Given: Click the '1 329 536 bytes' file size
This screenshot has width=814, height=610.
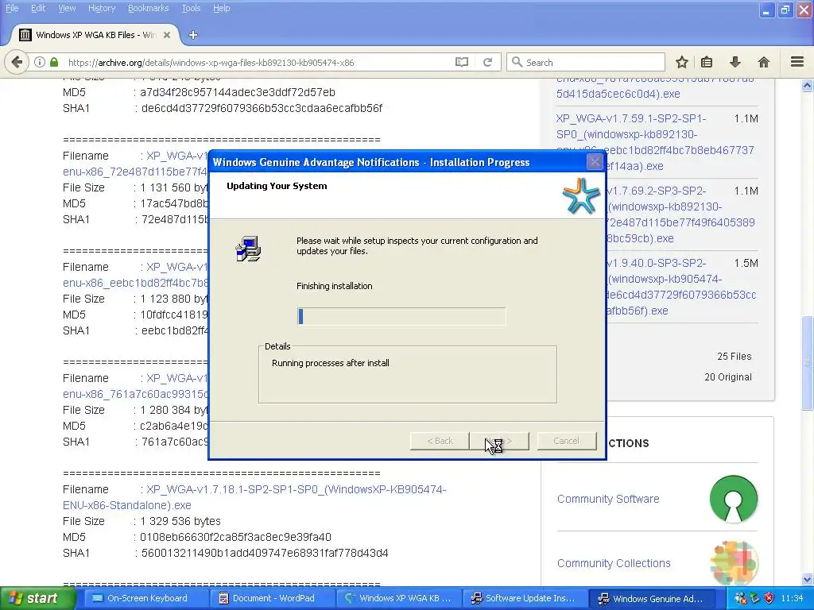Looking at the screenshot, I should point(180,521).
